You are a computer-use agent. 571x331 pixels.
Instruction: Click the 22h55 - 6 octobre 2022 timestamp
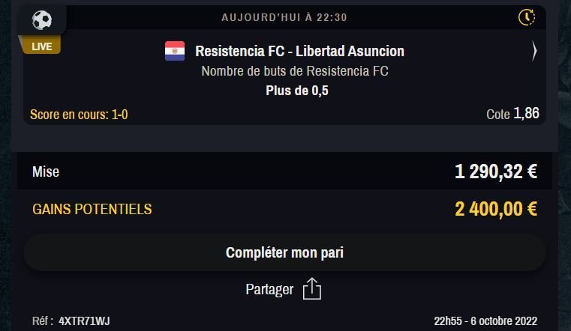tap(485, 321)
